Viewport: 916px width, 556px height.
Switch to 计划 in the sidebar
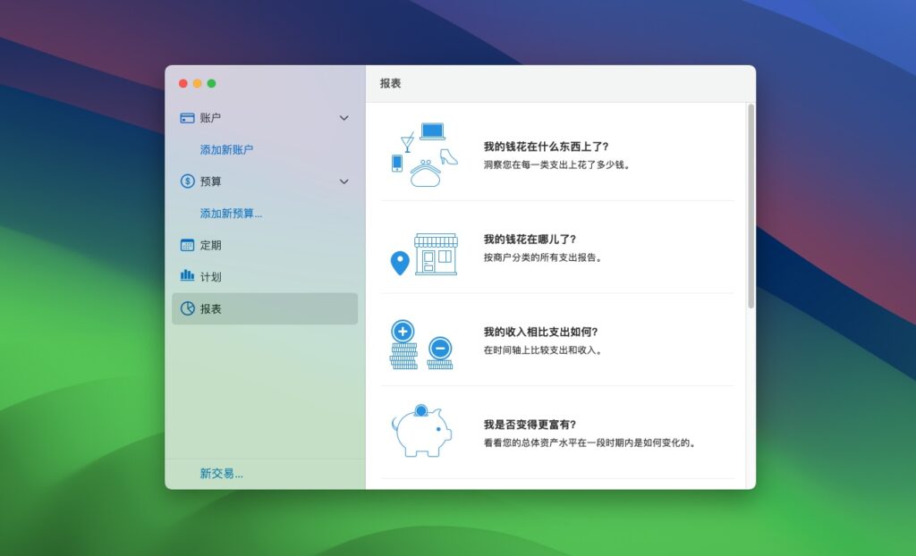pyautogui.click(x=214, y=276)
